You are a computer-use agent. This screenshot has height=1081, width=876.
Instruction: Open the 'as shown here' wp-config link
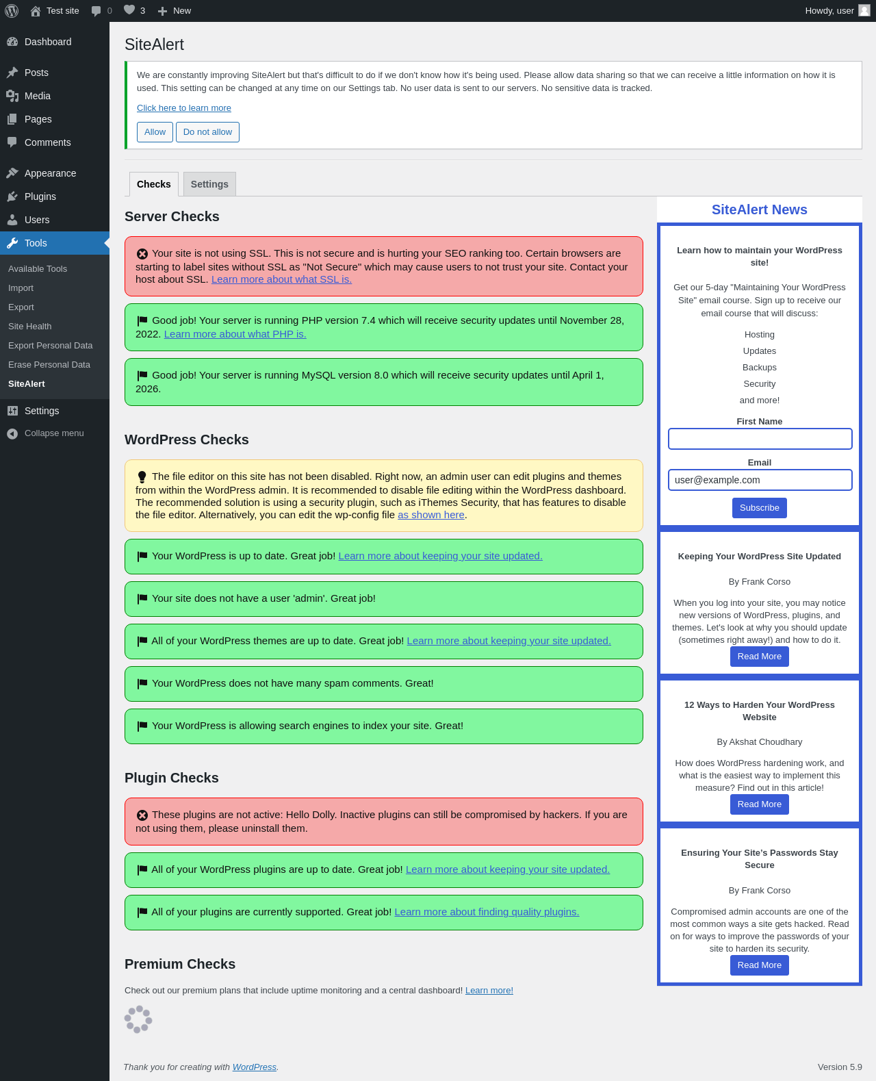point(431,515)
